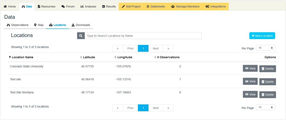Click the New Location button
This screenshot has height=120, width=286.
click(x=262, y=36)
